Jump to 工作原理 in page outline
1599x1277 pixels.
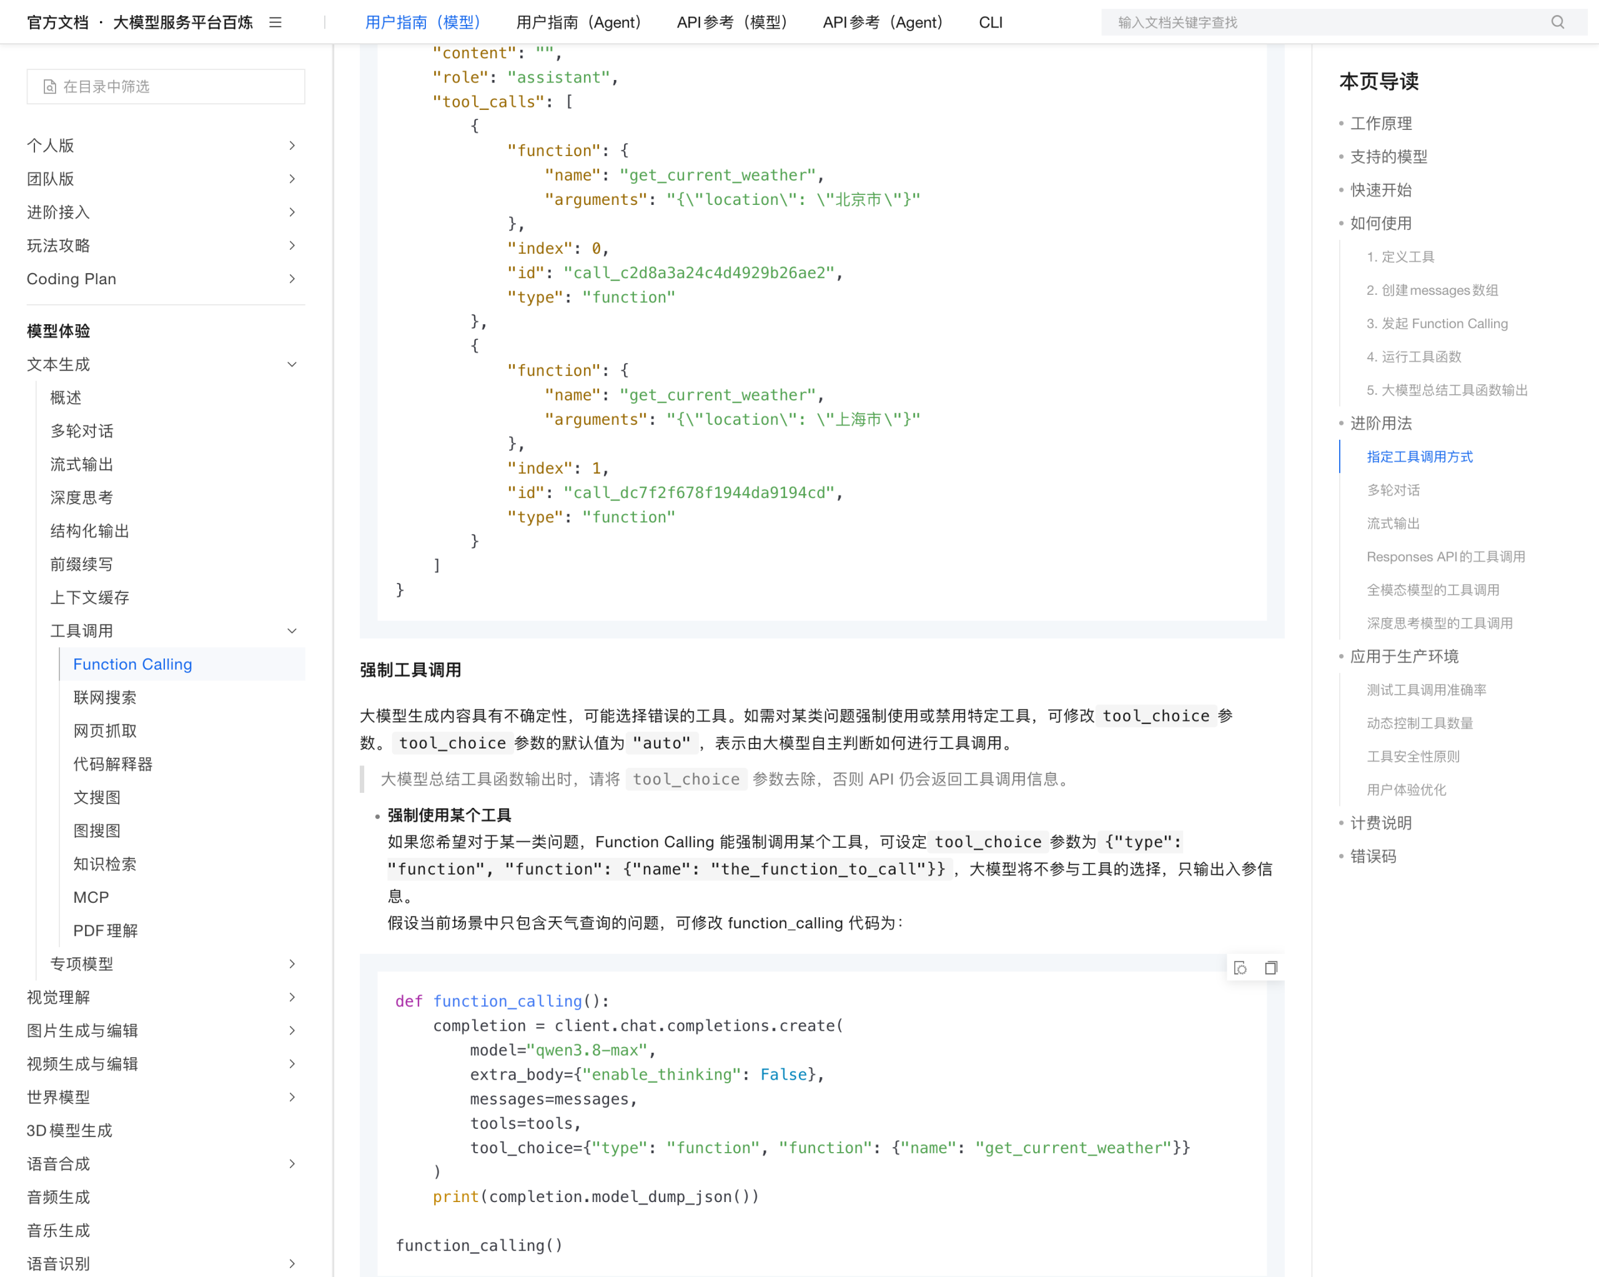(x=1381, y=123)
